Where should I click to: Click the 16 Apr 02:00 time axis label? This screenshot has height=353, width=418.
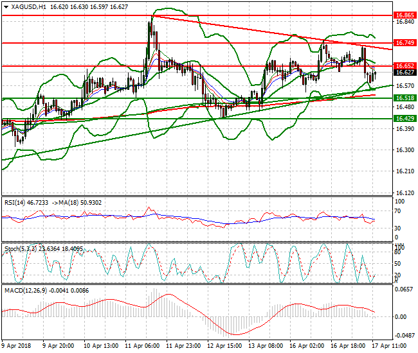click(x=307, y=346)
